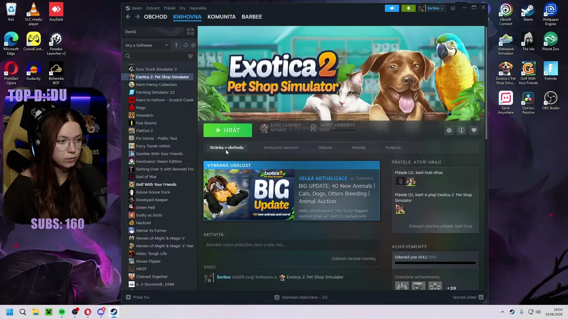
Task: Open the Zobrazit menu
Action: [153, 8]
